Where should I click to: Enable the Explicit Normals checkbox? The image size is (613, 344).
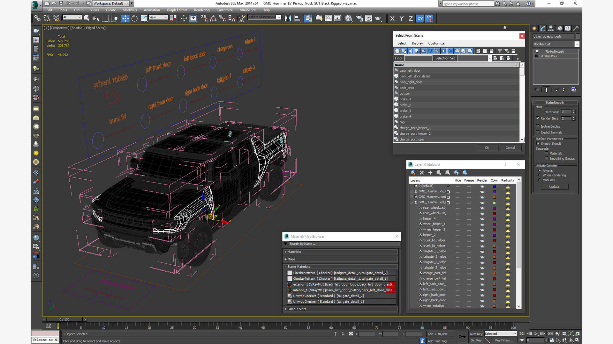538,132
